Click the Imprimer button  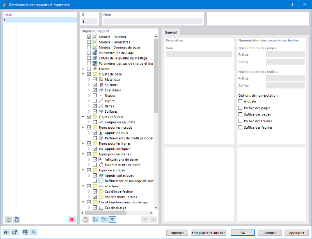point(177,232)
